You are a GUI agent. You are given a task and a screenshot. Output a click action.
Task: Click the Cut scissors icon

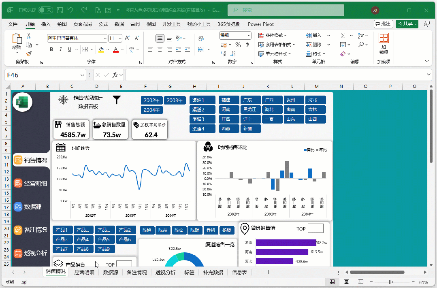tap(29, 36)
